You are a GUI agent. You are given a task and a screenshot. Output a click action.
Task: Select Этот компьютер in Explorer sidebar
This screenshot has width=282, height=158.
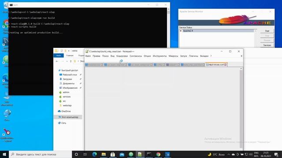pyautogui.click(x=68, y=117)
